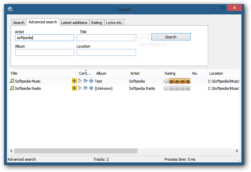Focus the Location input field
251x172 pixels.
pos(106,52)
